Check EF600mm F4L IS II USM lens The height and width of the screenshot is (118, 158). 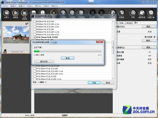[x=35, y=29]
